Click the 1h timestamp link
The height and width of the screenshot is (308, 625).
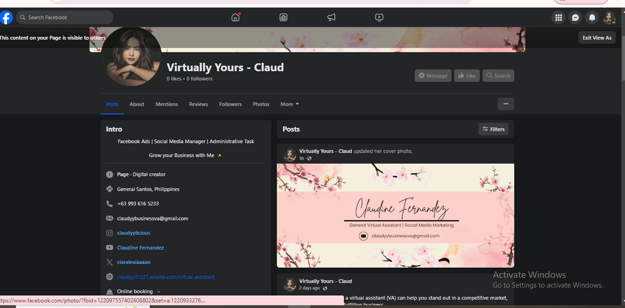pyautogui.click(x=301, y=158)
